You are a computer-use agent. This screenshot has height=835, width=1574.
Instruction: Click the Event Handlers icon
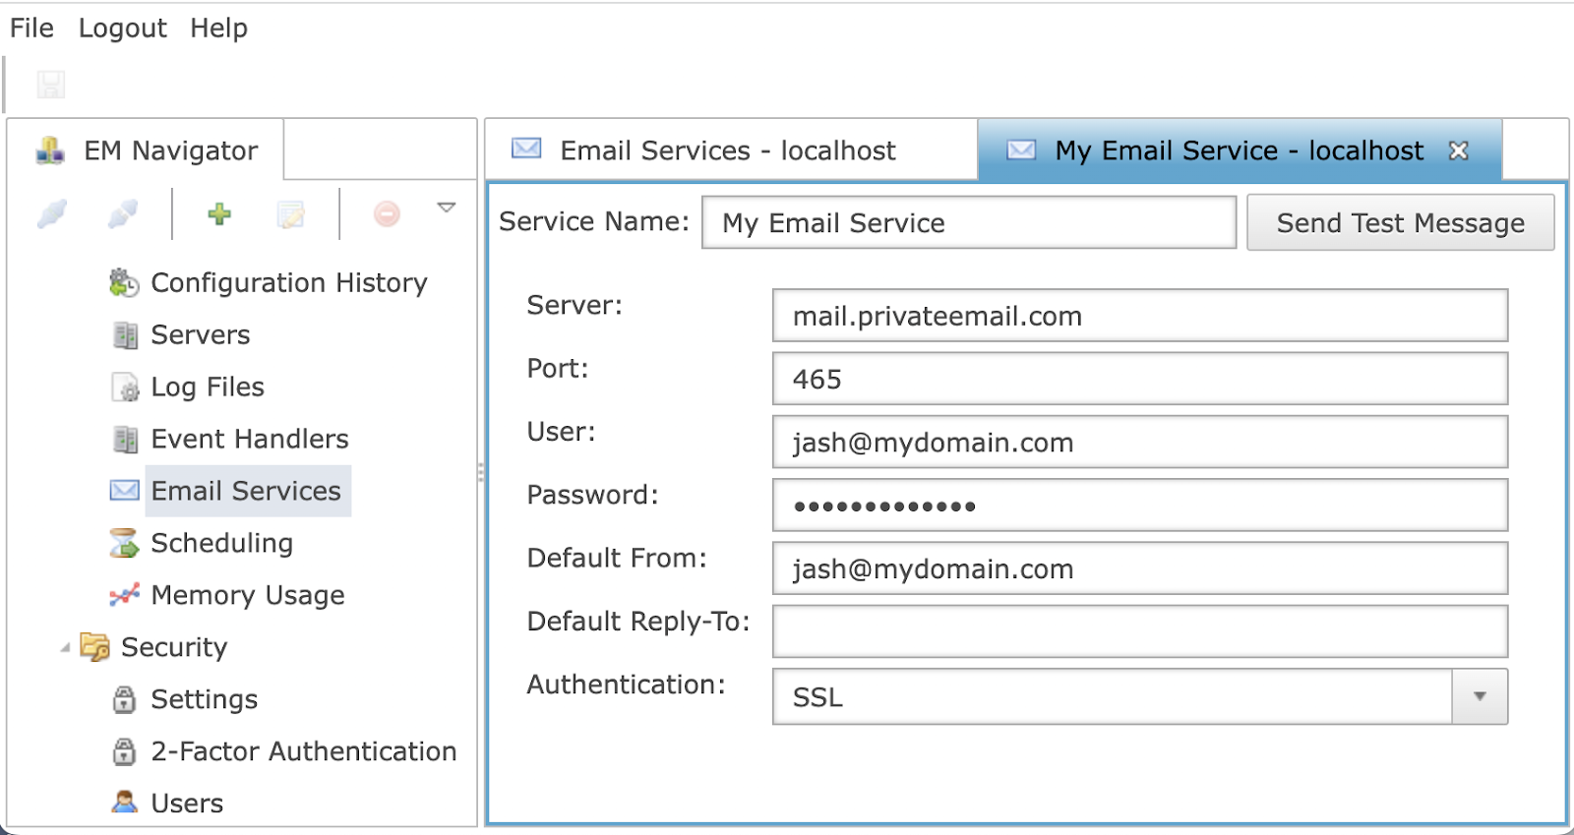(125, 440)
